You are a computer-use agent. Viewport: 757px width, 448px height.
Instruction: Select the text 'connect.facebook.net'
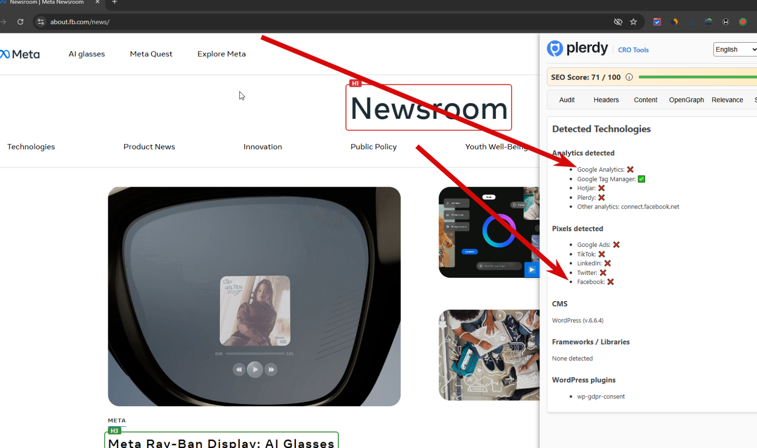click(x=650, y=207)
